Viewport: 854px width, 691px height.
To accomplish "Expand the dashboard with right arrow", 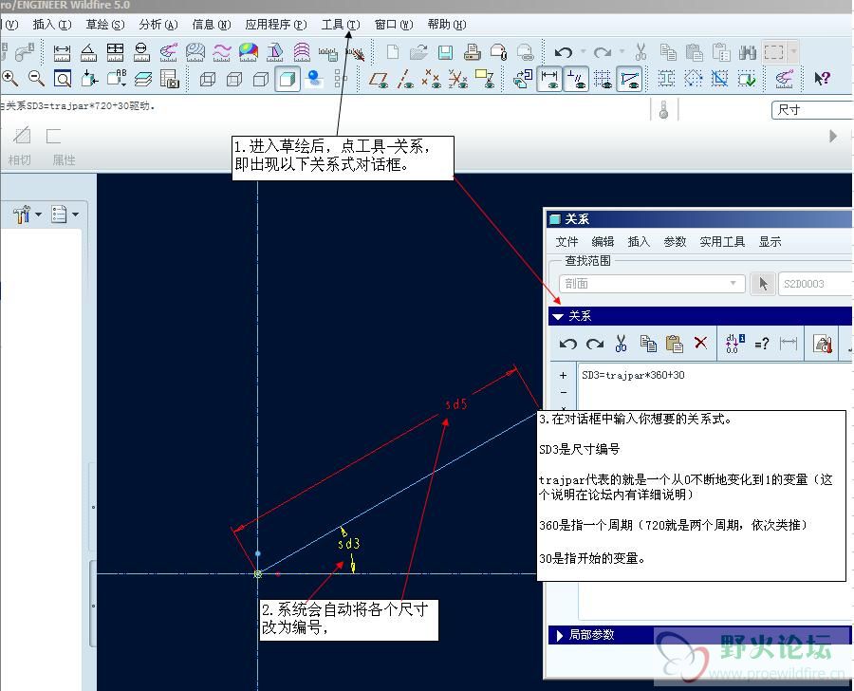I will tap(833, 136).
